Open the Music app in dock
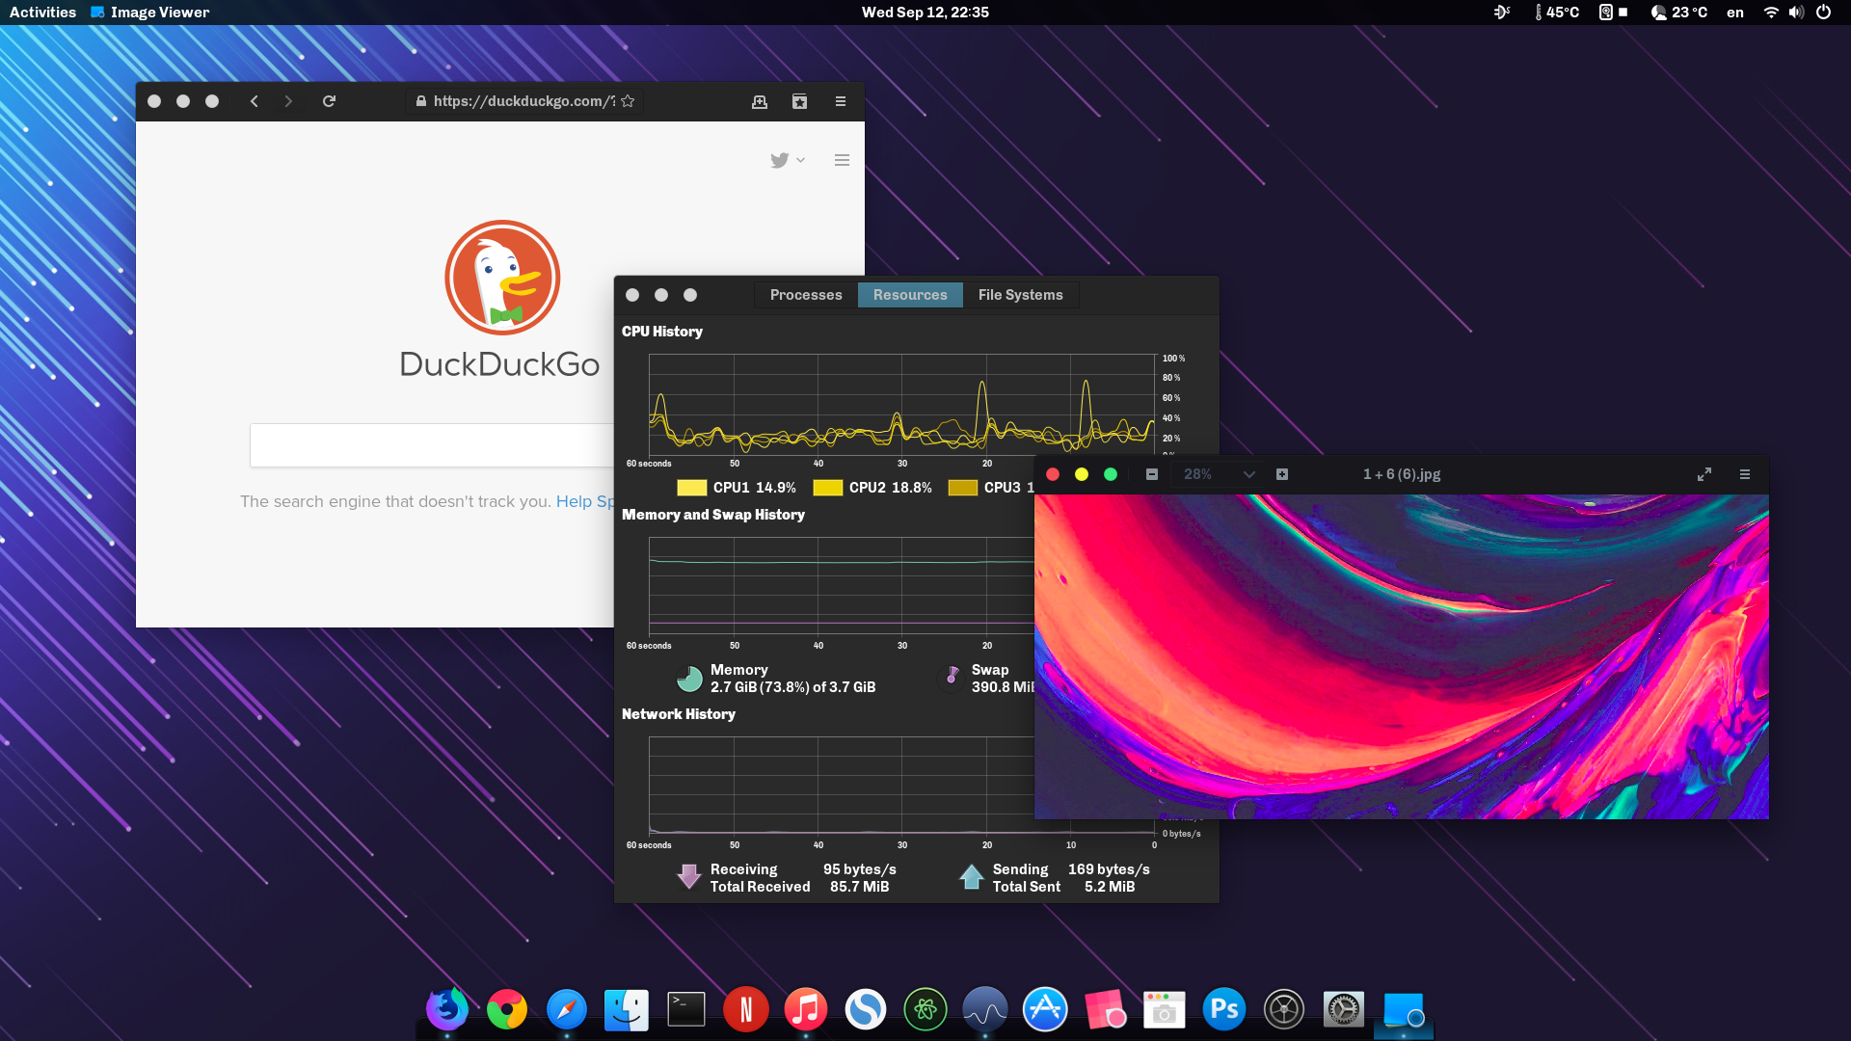The width and height of the screenshot is (1851, 1041). pyautogui.click(x=806, y=1009)
